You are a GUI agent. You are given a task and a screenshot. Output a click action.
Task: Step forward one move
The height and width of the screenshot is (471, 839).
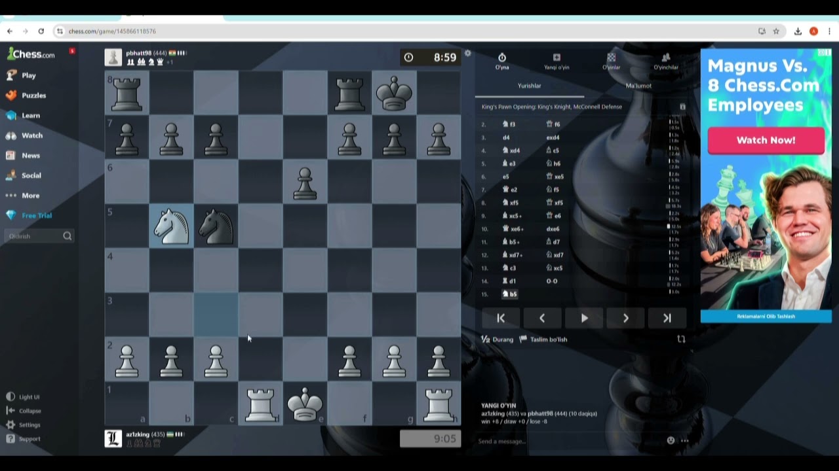[x=625, y=318]
